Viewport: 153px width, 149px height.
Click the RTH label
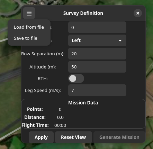(43, 79)
